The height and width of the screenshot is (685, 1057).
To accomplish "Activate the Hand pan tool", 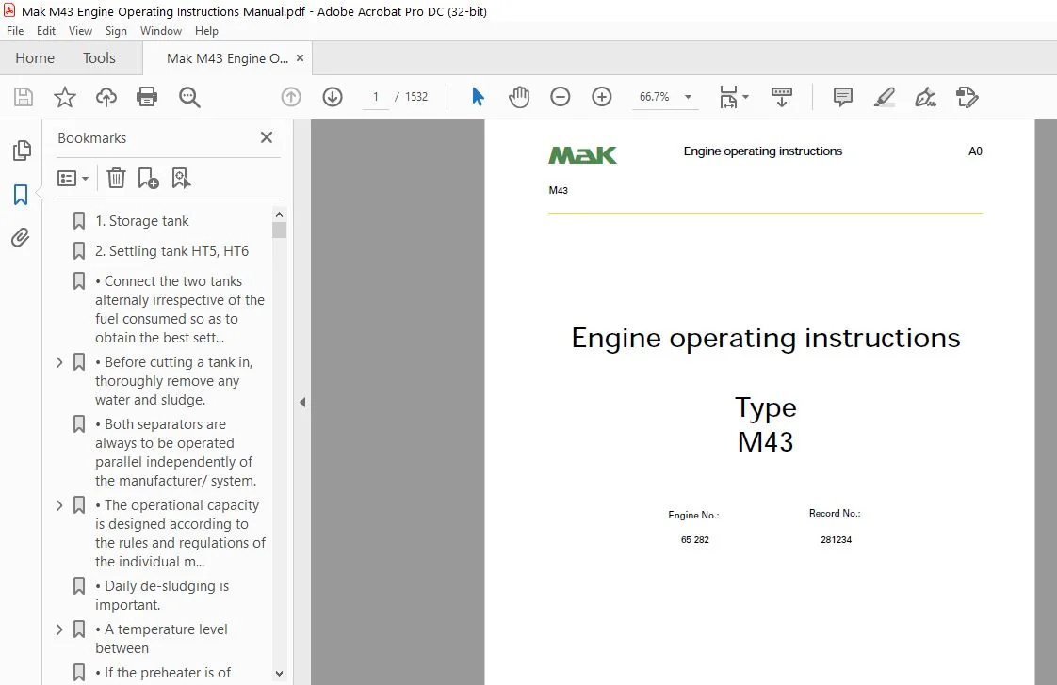I will [519, 97].
